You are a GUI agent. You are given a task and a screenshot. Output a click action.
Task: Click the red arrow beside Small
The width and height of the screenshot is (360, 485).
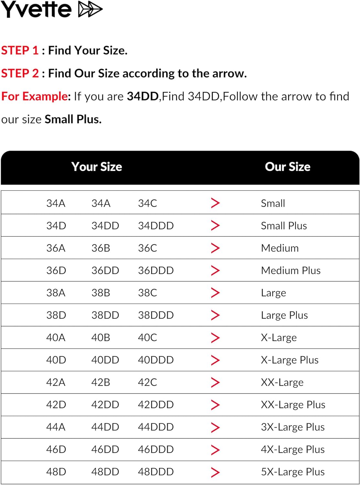pos(215,203)
